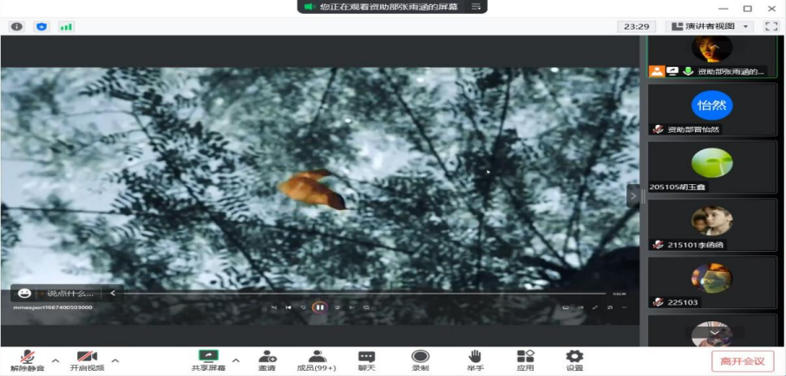Open more options dots in player
The width and height of the screenshot is (786, 376).
[624, 307]
